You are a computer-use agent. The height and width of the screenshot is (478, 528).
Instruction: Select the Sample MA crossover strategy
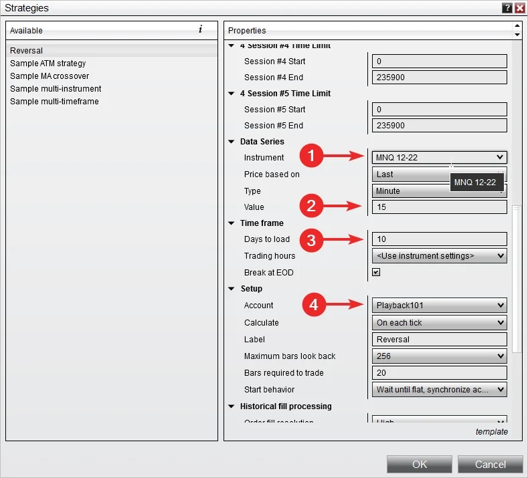pos(50,76)
